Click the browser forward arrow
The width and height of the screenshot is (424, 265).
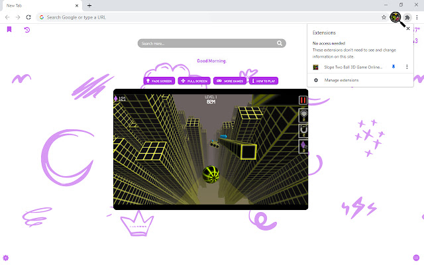coord(18,17)
